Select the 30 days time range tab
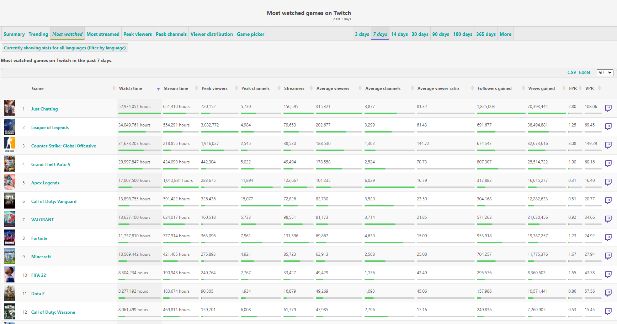Image resolution: width=617 pixels, height=324 pixels. (x=420, y=34)
